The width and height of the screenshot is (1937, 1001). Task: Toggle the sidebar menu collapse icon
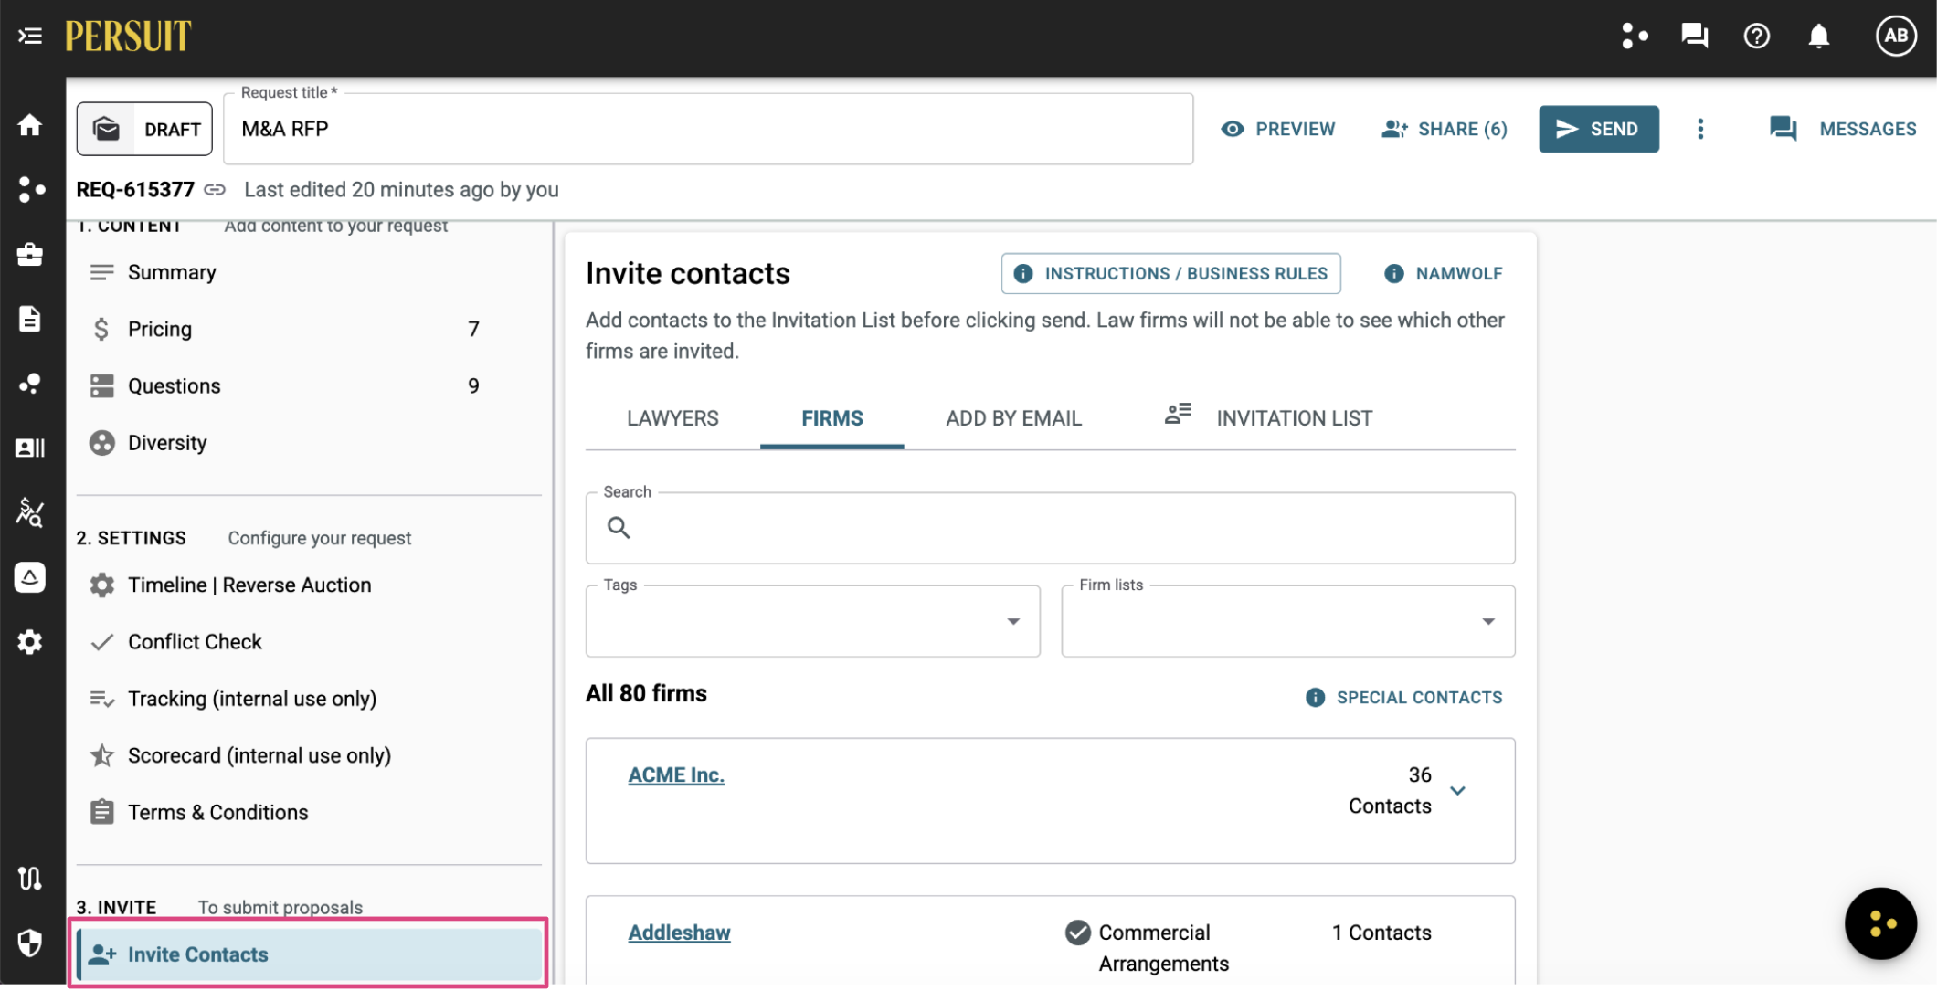coord(30,37)
